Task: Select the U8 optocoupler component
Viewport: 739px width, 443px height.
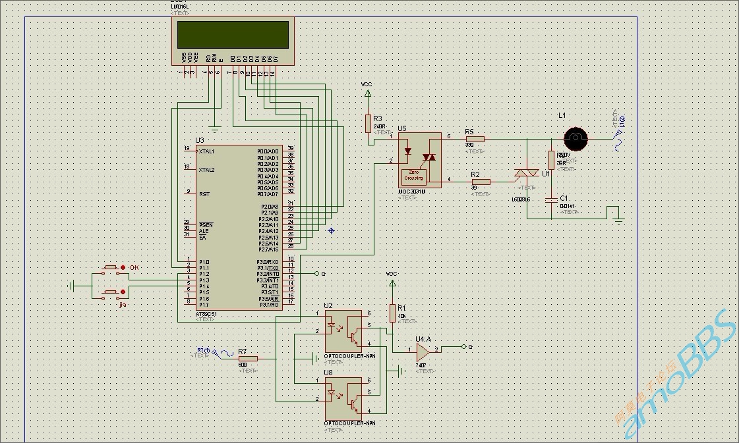Action: coord(343,398)
